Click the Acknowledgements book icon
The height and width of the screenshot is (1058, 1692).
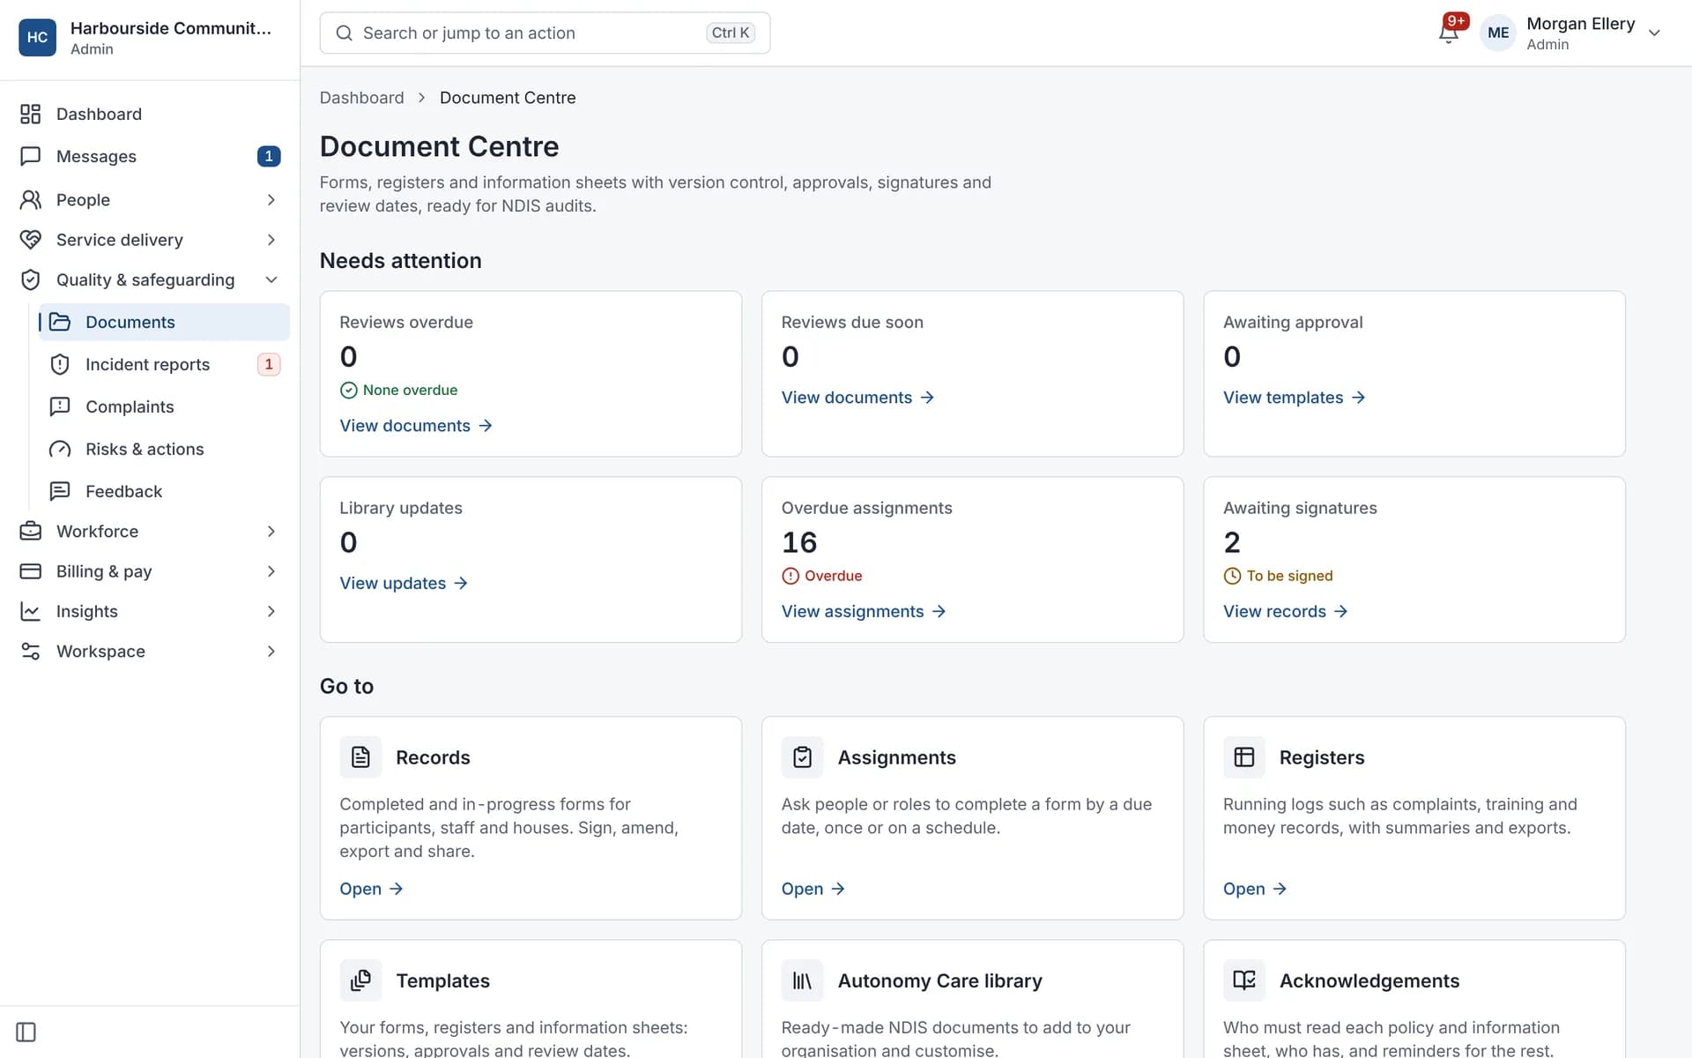pyautogui.click(x=1243, y=980)
